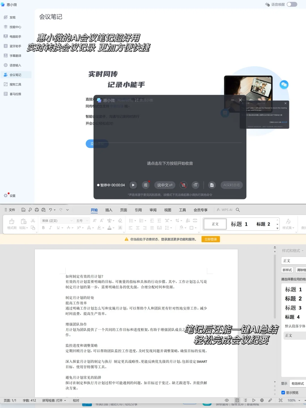The width and height of the screenshot is (306, 408).
Task: Switch language with 说中文 button
Action: (x=165, y=185)
